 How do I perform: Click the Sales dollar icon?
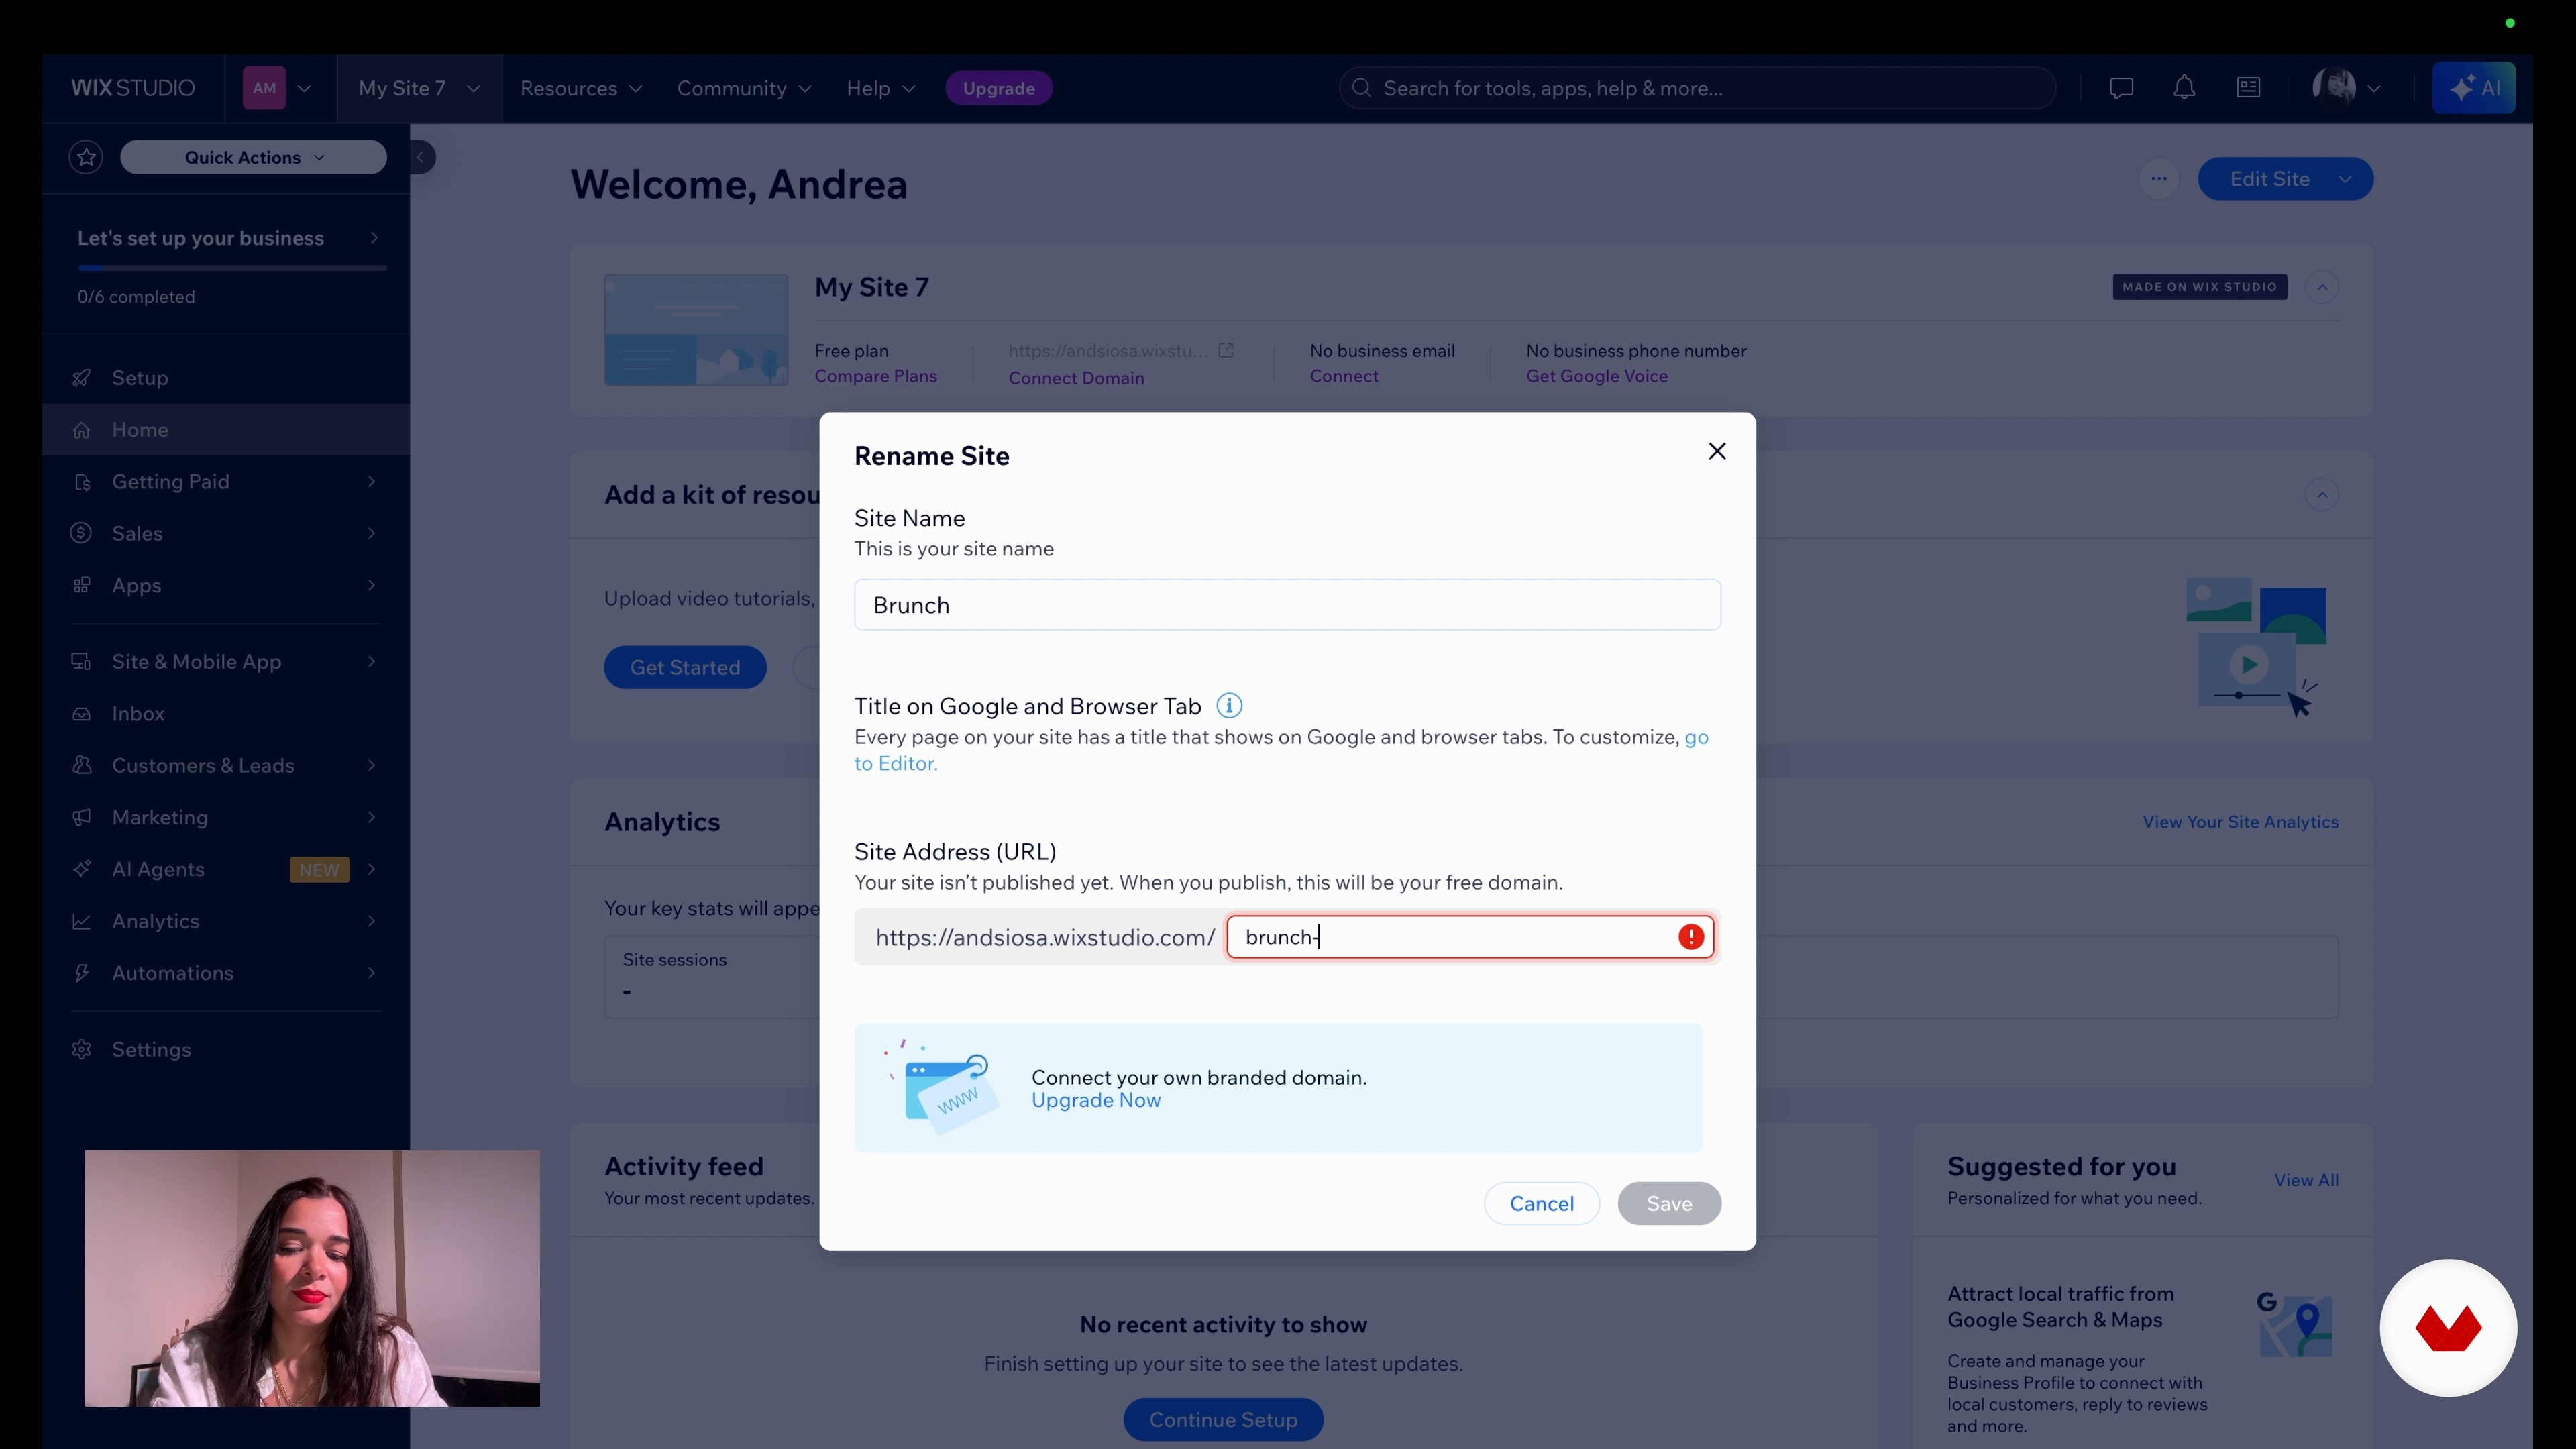tap(82, 534)
